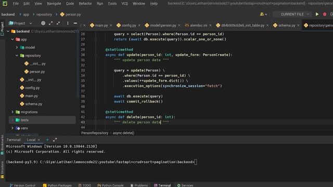Image resolution: width=333 pixels, height=187 pixels.
Task: Hide the Project panel with minus icon
Action: 75,23
